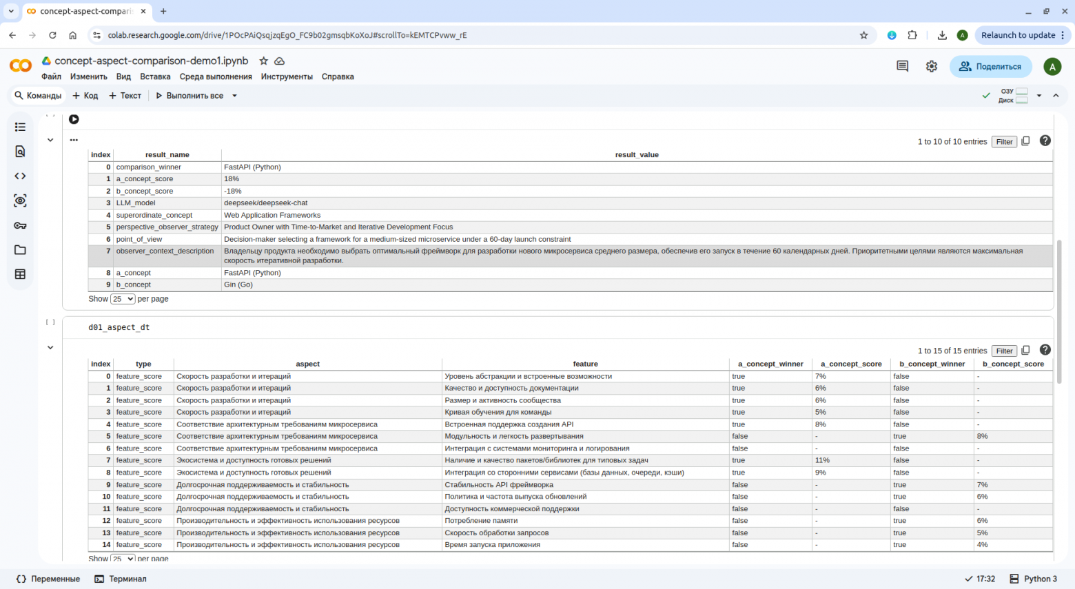Open the comments panel icon
The image size is (1075, 589).
click(902, 66)
